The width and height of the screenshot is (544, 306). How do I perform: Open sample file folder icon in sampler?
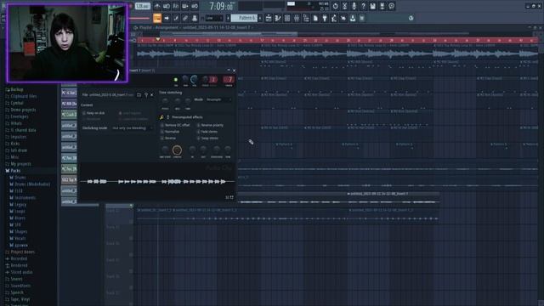[139, 94]
